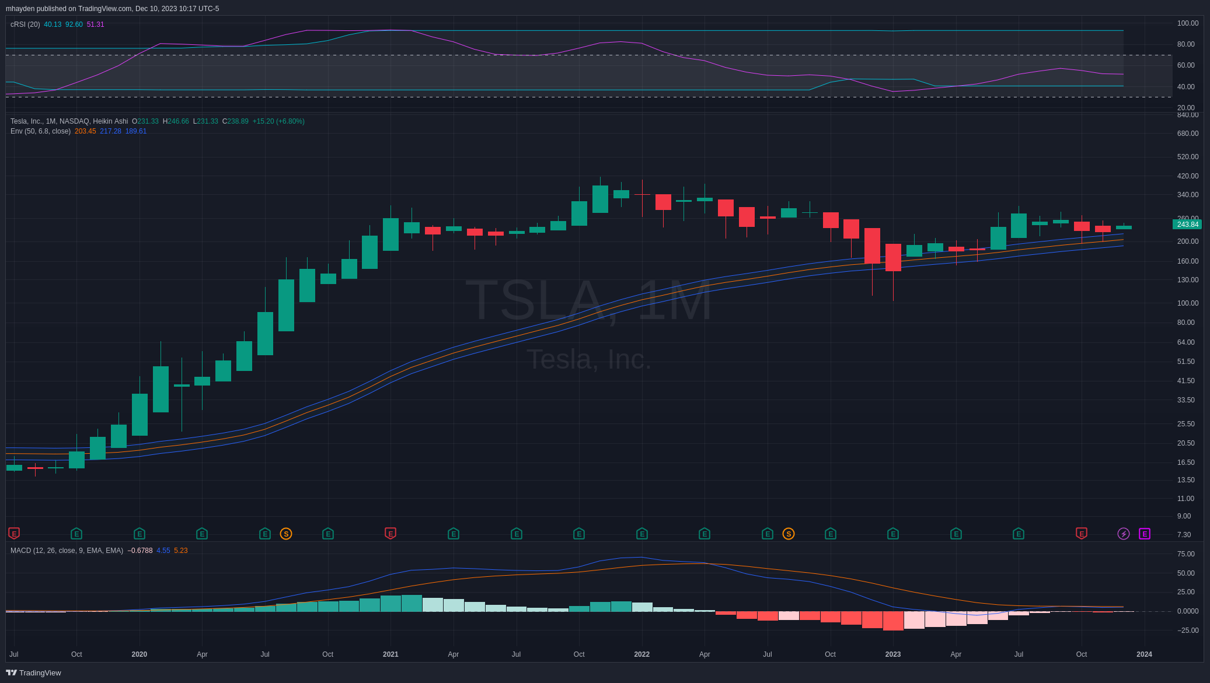The image size is (1210, 683).
Task: Click the red earnings marker above Jul 2019
Action: [14, 533]
